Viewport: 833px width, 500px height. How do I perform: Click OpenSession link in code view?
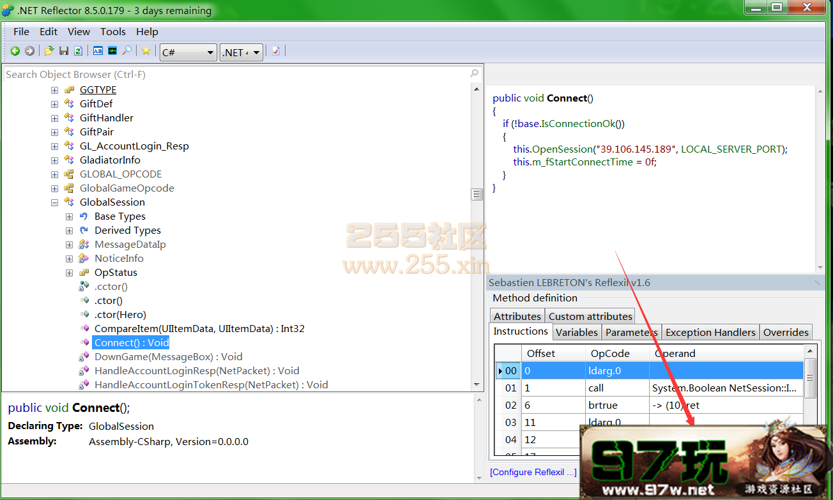[x=562, y=149]
